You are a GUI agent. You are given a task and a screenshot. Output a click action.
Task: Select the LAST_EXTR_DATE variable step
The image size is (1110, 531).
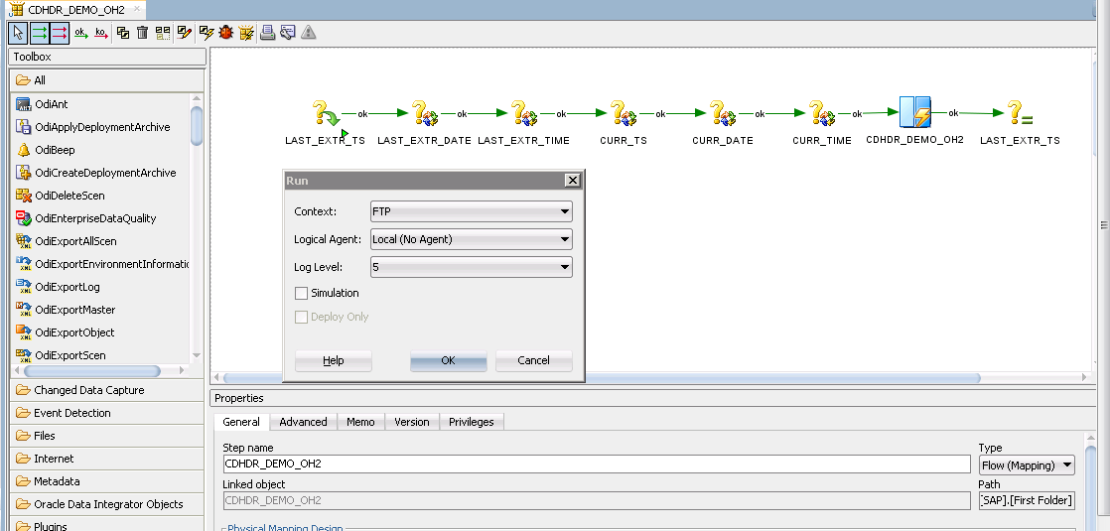[425, 114]
